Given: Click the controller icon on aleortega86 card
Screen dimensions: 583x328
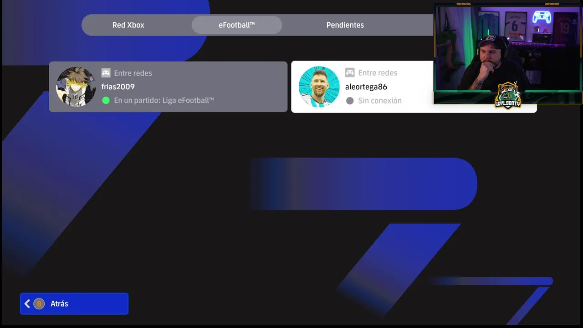Looking at the screenshot, I should point(350,72).
